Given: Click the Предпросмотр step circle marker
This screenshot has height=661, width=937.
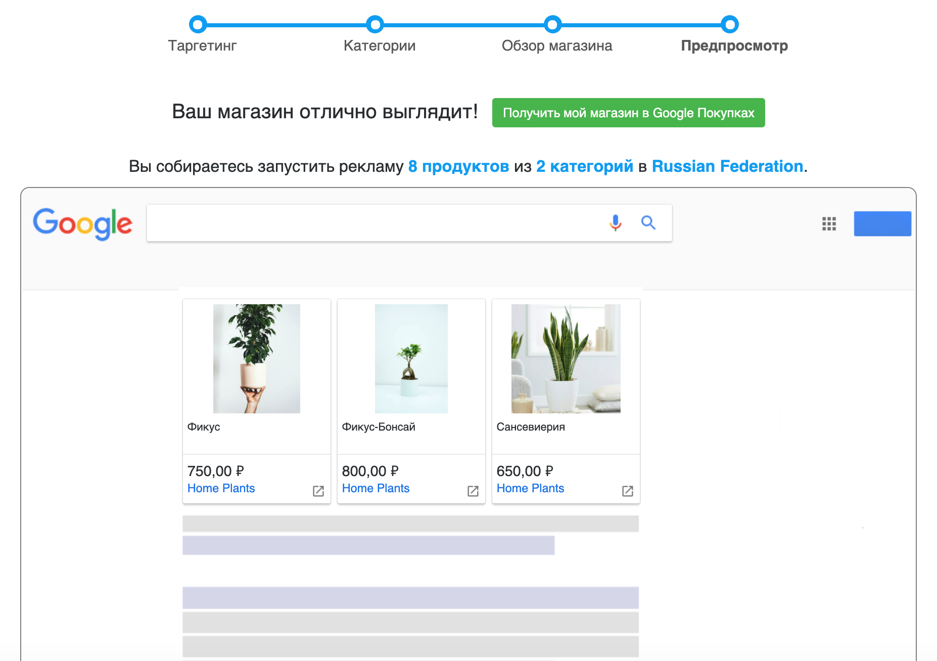Looking at the screenshot, I should click(730, 24).
